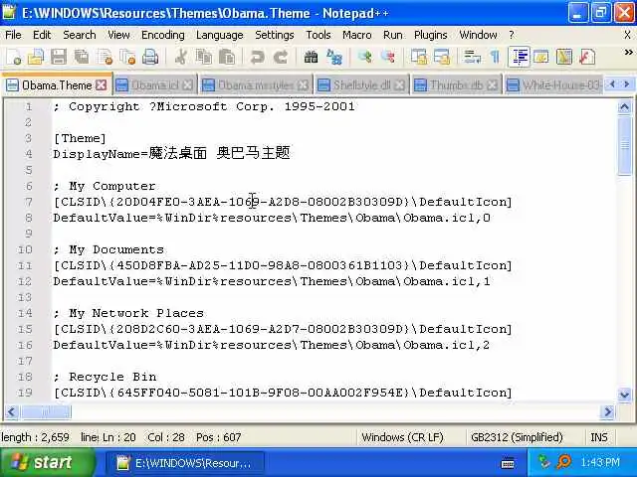Toggle synchronized horizontal scrolling icon

coord(442,57)
